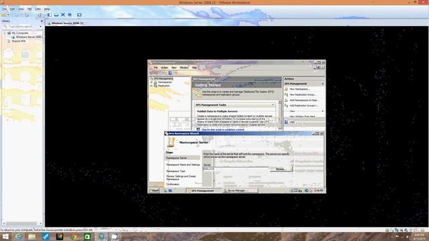This screenshot has height=241, width=429.
Task: Open the Action menu in DFS Management
Action: 164,68
